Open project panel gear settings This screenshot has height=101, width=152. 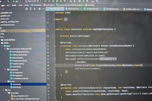click(40, 9)
